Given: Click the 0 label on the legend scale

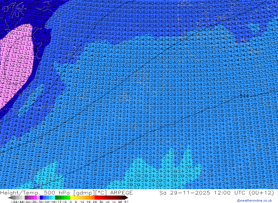Looking at the screenshot, I should (71, 202).
